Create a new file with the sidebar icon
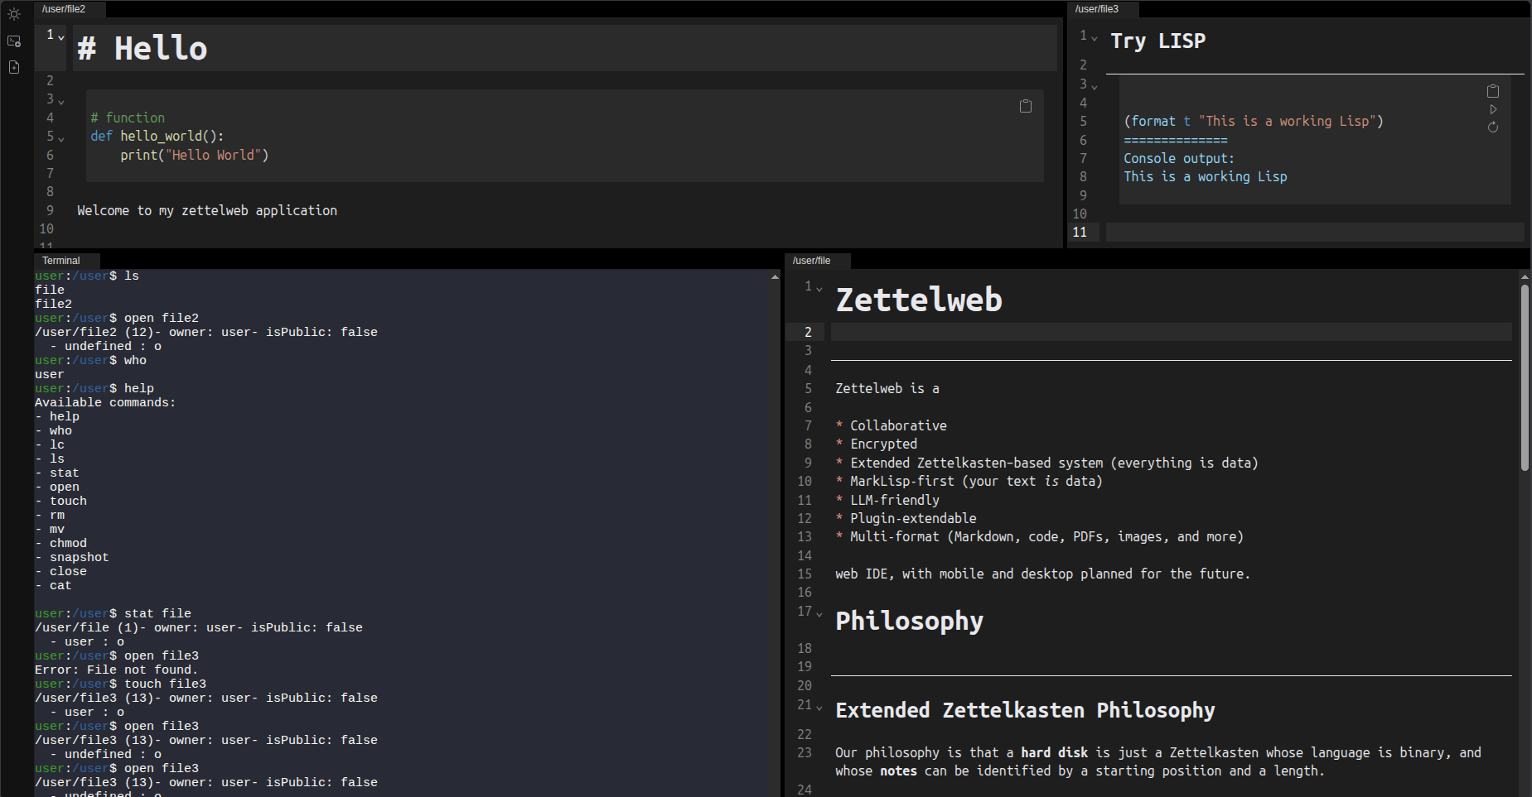 click(14, 67)
